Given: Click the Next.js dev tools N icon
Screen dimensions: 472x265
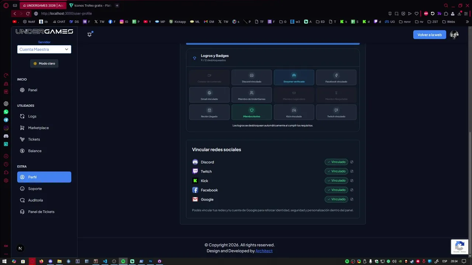Looking at the screenshot, I should (20, 248).
